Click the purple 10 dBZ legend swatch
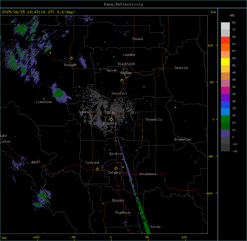 click(x=225, y=133)
